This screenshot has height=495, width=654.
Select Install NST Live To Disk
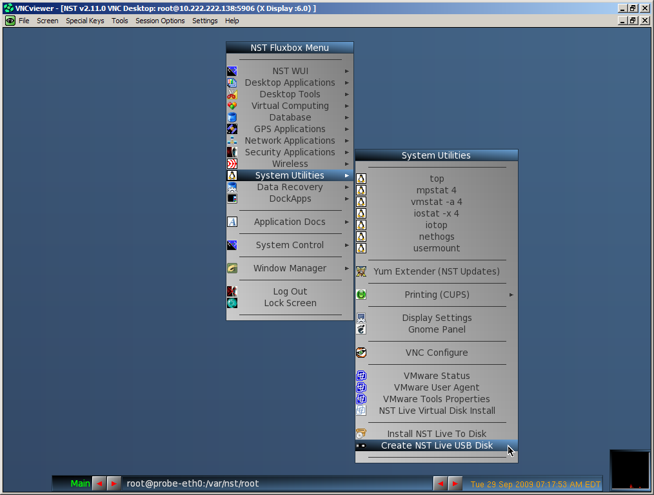tap(436, 434)
